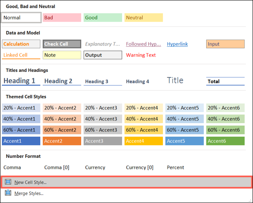Click the New Cell Style icon

8,182
